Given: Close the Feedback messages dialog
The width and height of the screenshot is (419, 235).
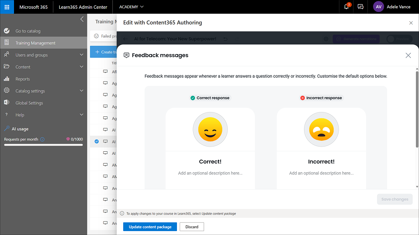Looking at the screenshot, I should click(408, 55).
